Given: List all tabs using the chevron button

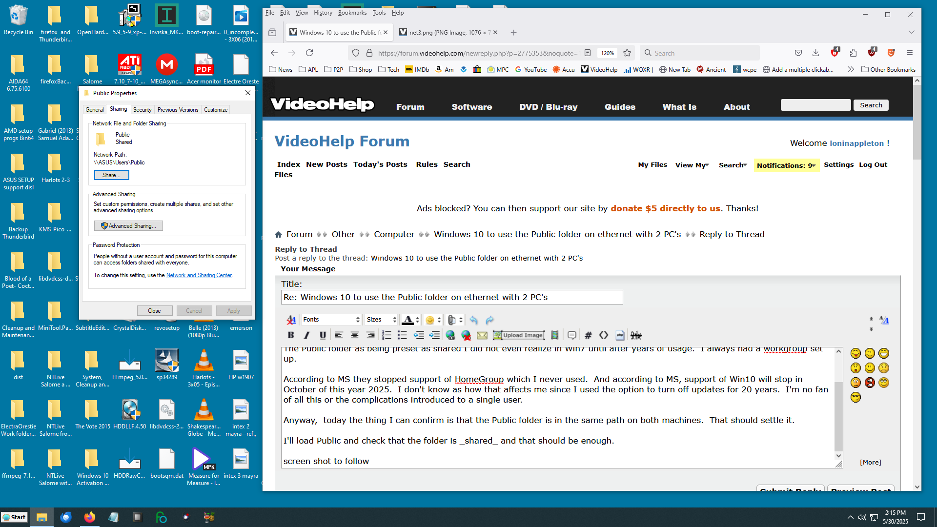Looking at the screenshot, I should [911, 32].
